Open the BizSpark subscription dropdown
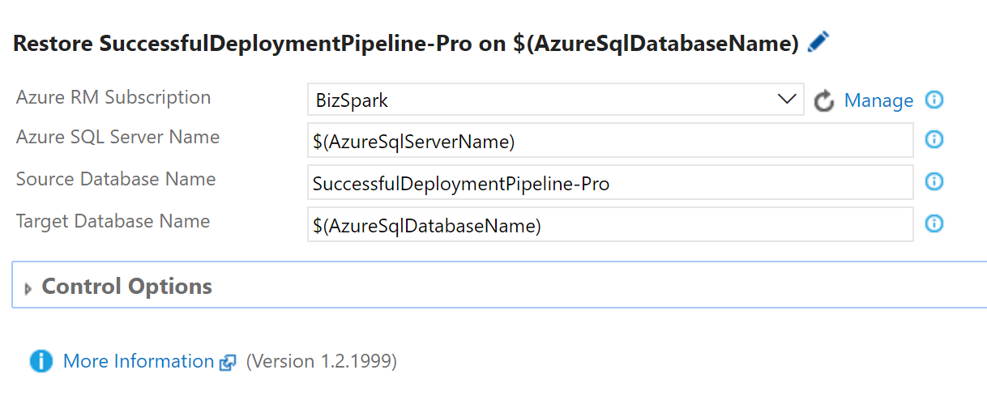The image size is (987, 404). click(543, 100)
